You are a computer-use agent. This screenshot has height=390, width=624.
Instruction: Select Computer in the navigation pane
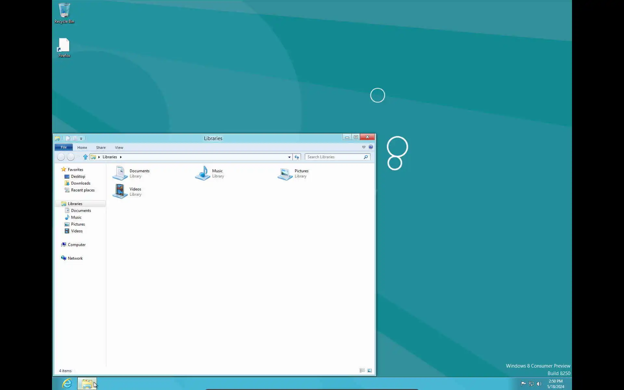[x=77, y=245]
